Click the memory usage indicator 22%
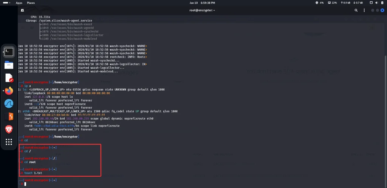Image resolution: width=387 pixels, height=188 pixels. pos(332,3)
